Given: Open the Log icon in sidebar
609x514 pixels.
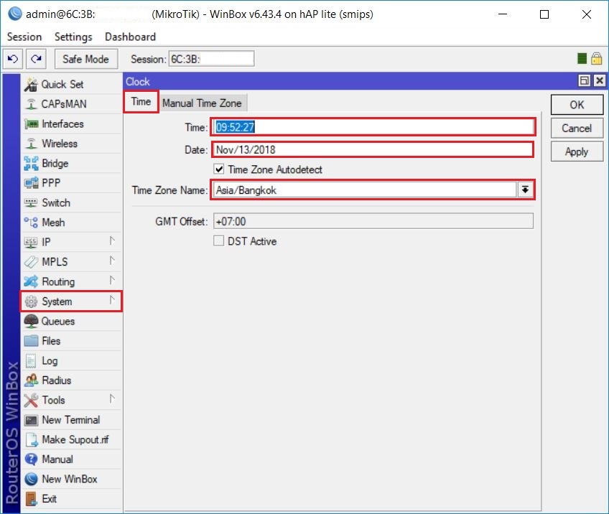Looking at the screenshot, I should (x=31, y=360).
